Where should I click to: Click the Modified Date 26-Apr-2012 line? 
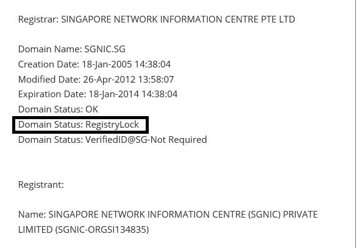[96, 80]
